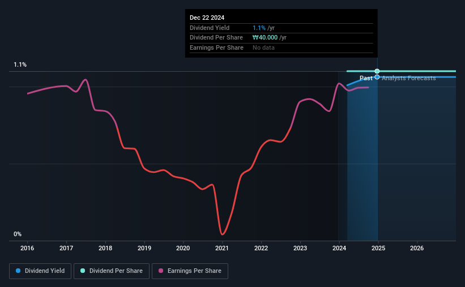Select the blue Dividend Yield data point
Image resolution: width=465 pixels, height=287 pixels.
[x=377, y=77]
